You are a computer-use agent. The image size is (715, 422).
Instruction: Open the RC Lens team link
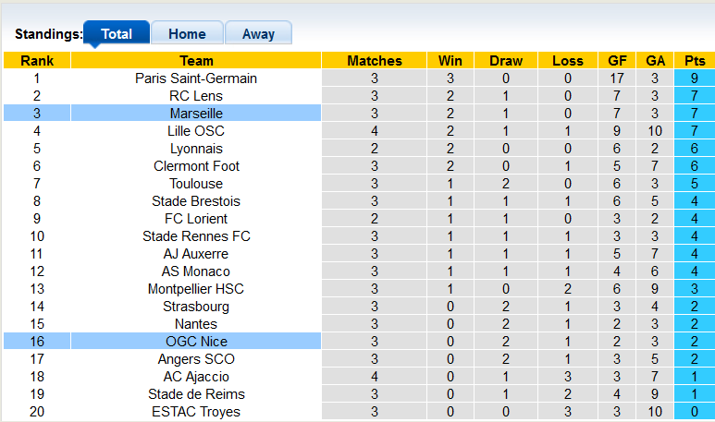point(196,96)
